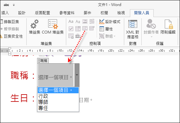Viewport: 180px width, 123px height.
Task: Open the 校閱 tab
Action: pyautogui.click(x=104, y=13)
